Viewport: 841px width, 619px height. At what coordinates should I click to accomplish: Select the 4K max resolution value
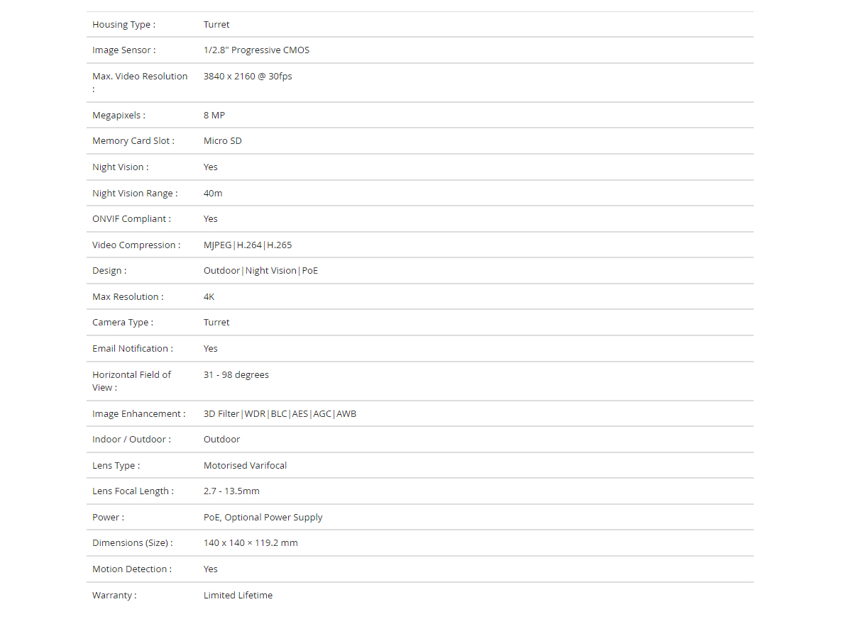click(209, 297)
